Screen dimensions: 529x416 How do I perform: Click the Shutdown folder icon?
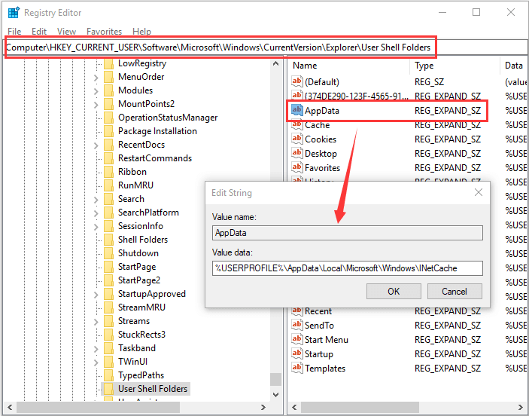pos(108,253)
